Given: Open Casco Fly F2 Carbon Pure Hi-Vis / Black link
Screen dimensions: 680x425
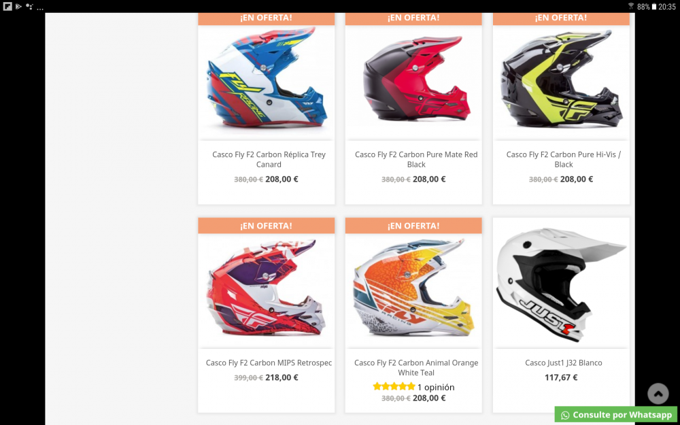Looking at the screenshot, I should pyautogui.click(x=564, y=159).
